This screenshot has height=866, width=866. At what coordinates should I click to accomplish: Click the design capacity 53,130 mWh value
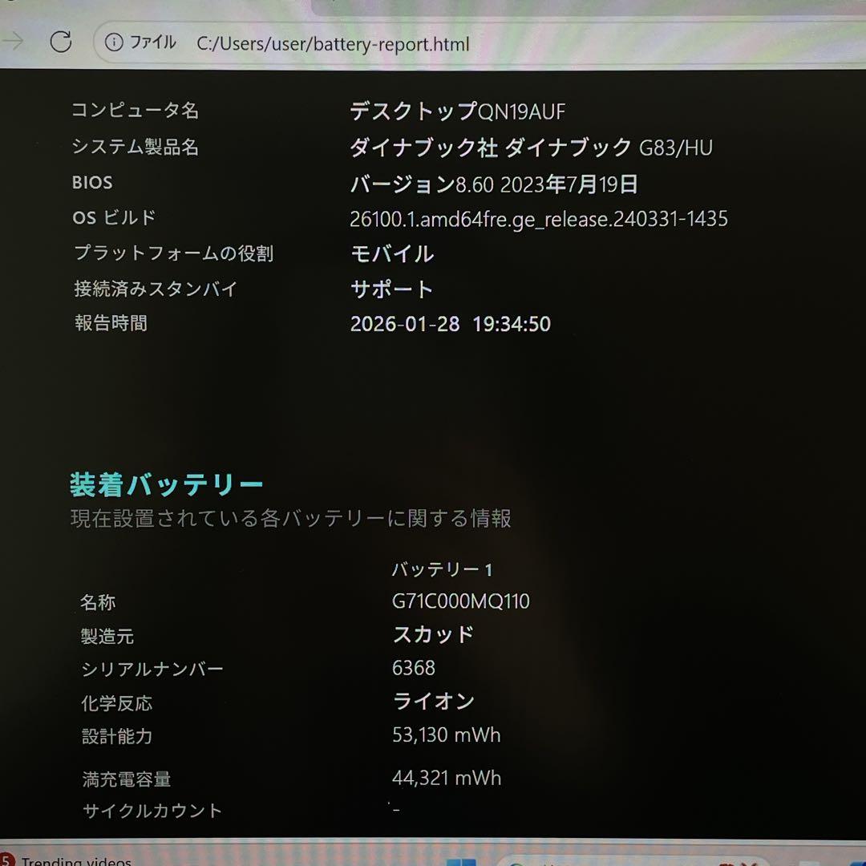pos(446,735)
